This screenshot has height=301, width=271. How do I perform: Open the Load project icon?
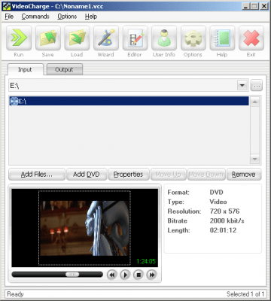click(77, 38)
